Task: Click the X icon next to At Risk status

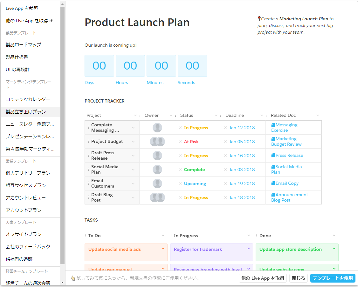Action: (x=180, y=142)
